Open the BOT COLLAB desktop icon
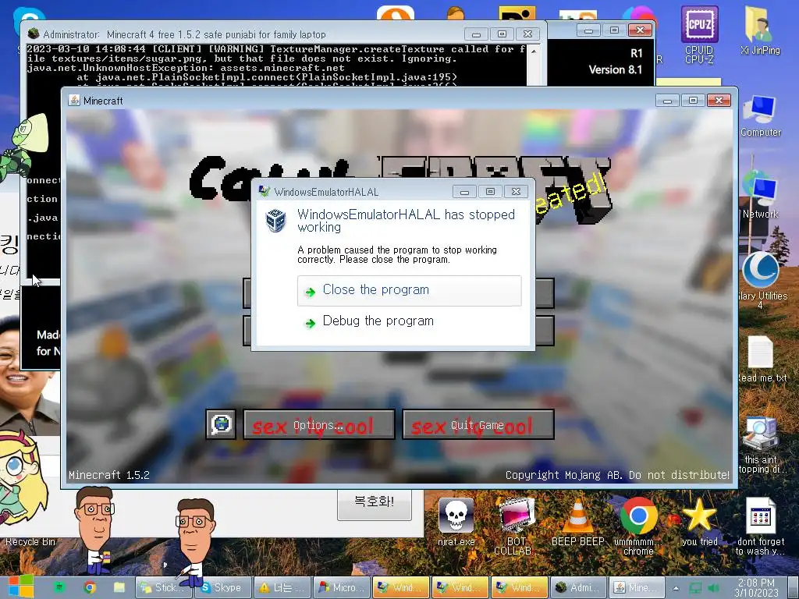This screenshot has height=599, width=799. (x=516, y=526)
